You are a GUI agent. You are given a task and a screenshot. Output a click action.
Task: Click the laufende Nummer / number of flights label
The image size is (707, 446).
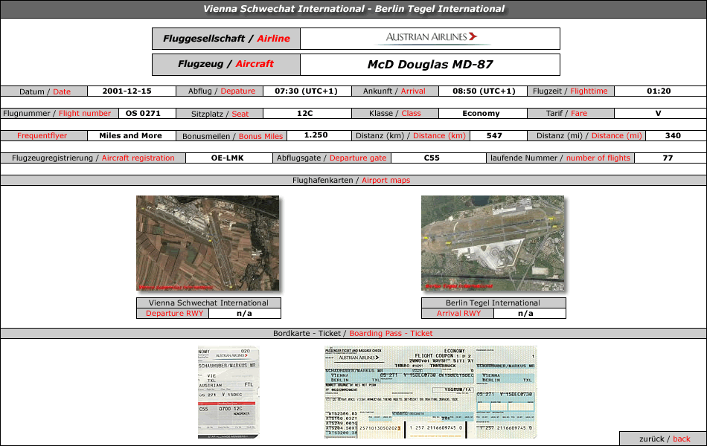point(560,158)
